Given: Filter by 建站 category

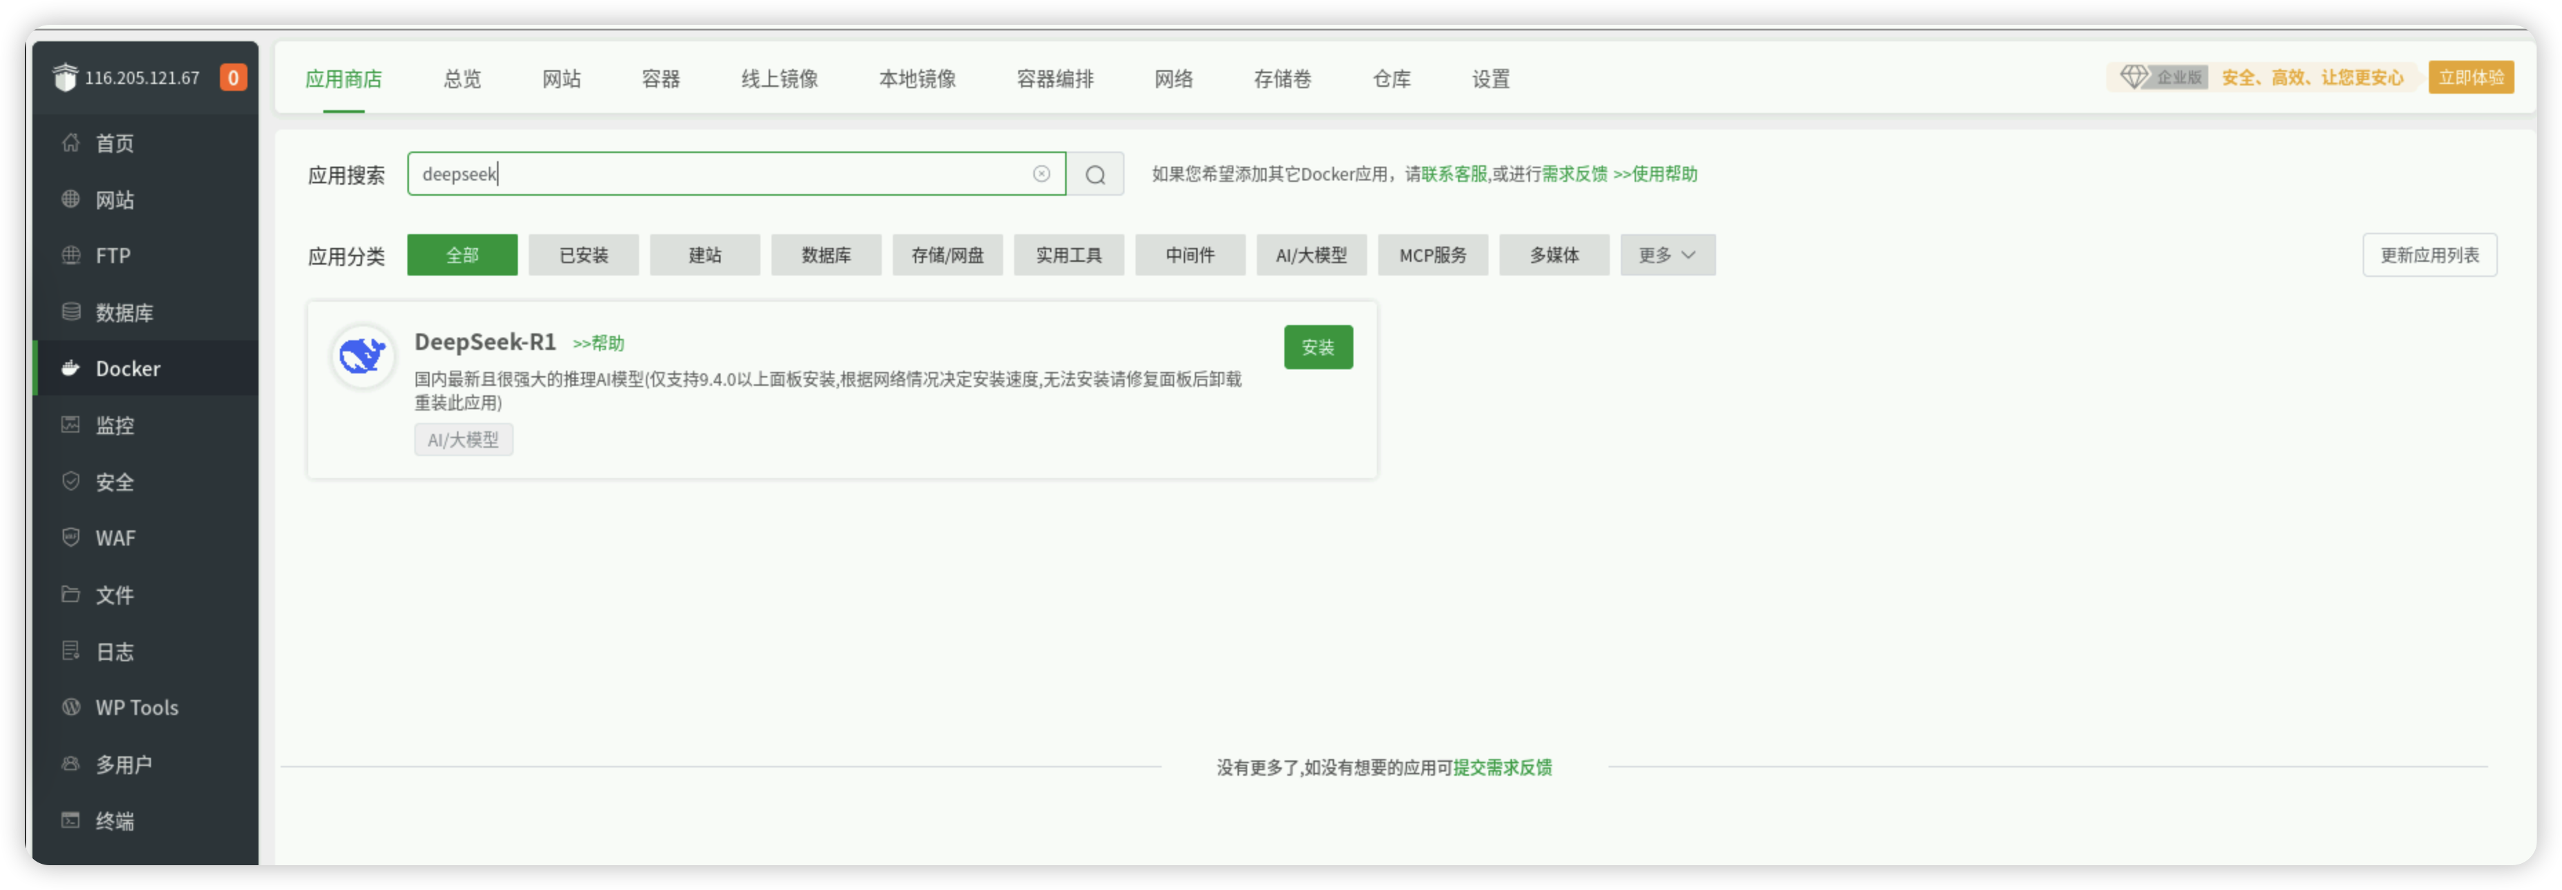Looking at the screenshot, I should pyautogui.click(x=704, y=256).
